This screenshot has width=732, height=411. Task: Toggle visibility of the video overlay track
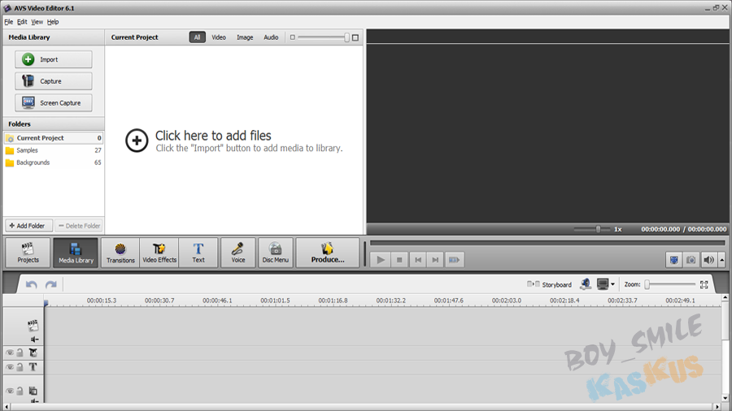pyautogui.click(x=9, y=391)
